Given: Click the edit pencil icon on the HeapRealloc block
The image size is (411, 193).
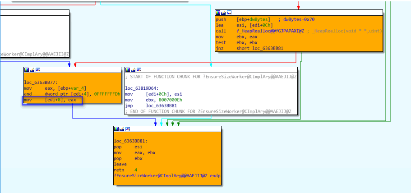Looking at the screenshot, I should click(x=223, y=13).
